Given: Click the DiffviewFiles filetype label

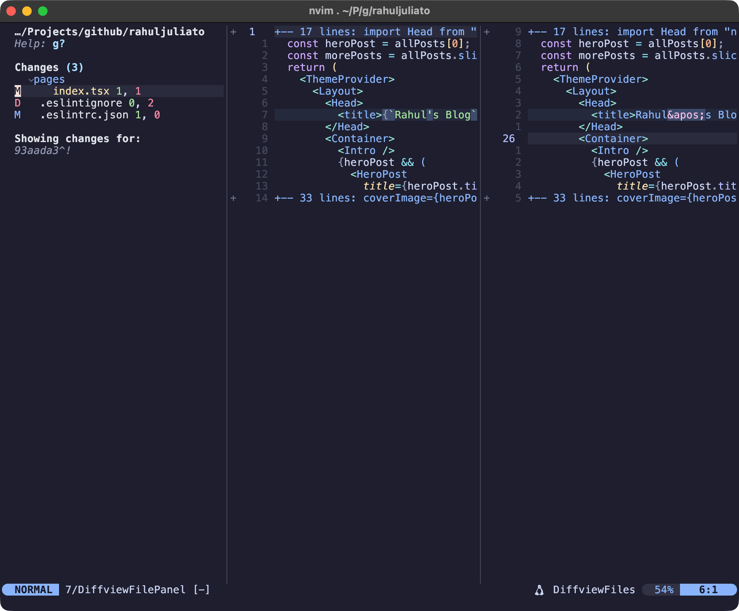Looking at the screenshot, I should click(594, 590).
